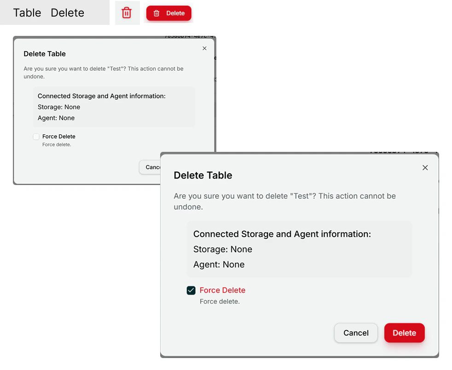Click the red Delete button with trash icon at top
The width and height of the screenshot is (452, 370).
pyautogui.click(x=168, y=13)
